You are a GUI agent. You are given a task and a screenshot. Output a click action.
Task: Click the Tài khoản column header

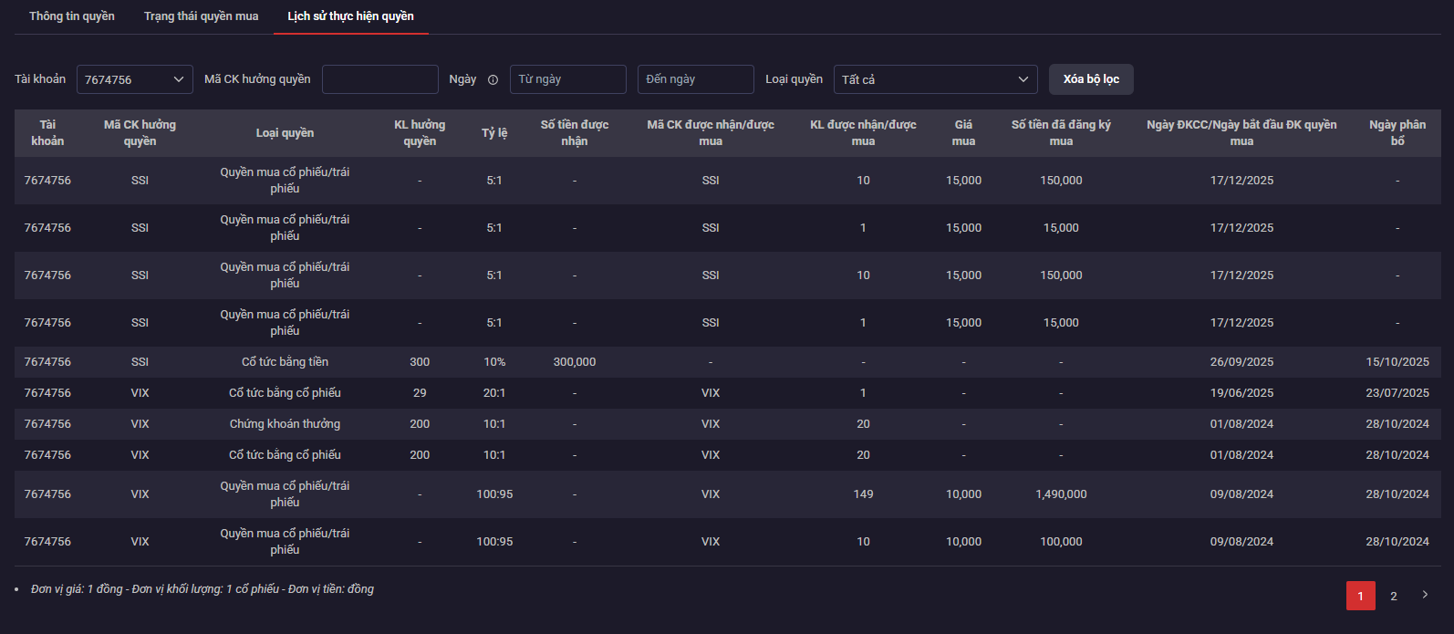pos(47,133)
